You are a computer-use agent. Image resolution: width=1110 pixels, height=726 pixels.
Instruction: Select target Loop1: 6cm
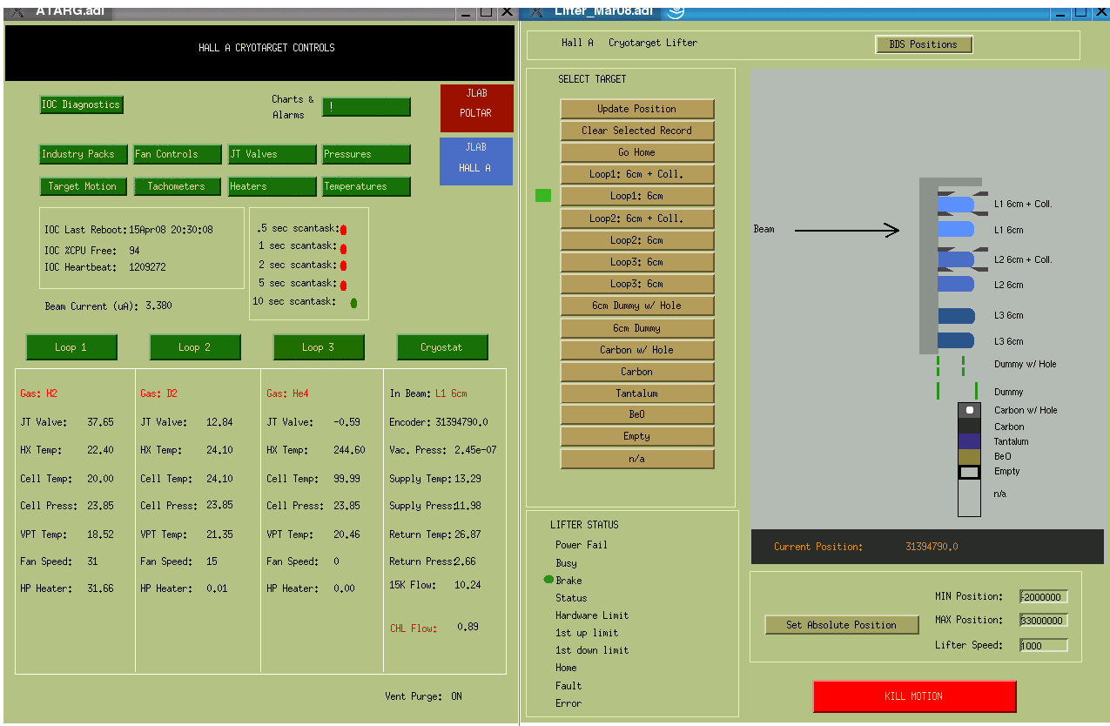click(637, 196)
